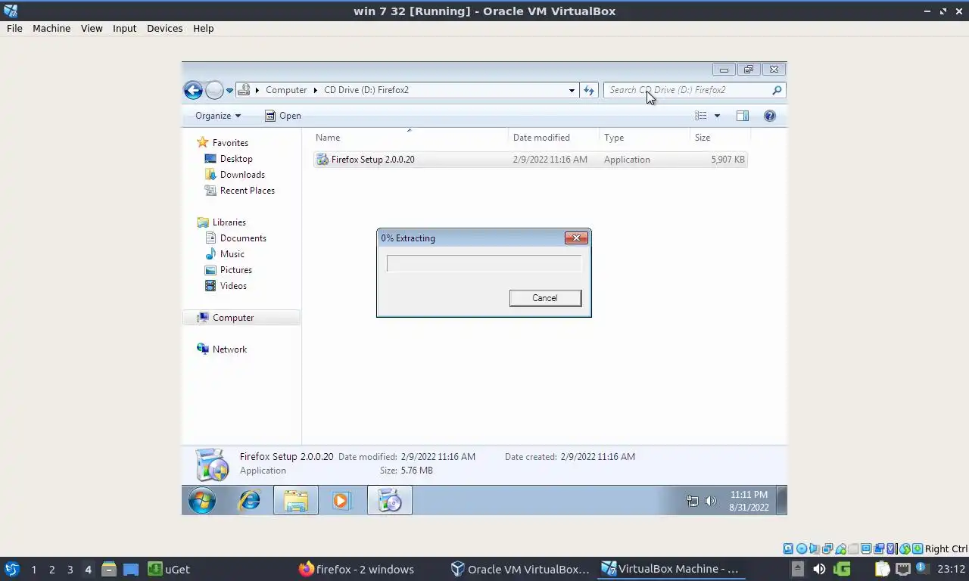Screen dimensions: 969x581
Task: Close the 0% Extracting dialog
Action: pyautogui.click(x=576, y=238)
